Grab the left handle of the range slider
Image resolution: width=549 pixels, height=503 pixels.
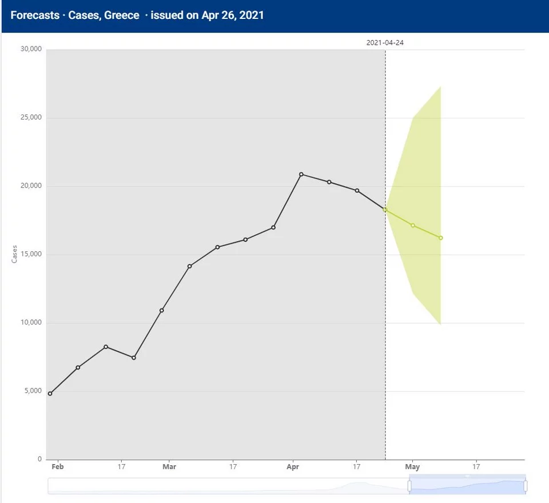pos(409,486)
